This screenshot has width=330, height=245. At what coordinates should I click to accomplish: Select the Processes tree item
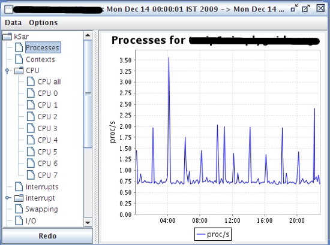click(x=43, y=47)
